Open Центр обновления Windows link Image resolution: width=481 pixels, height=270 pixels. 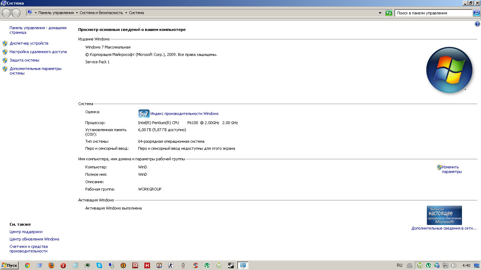(x=35, y=239)
